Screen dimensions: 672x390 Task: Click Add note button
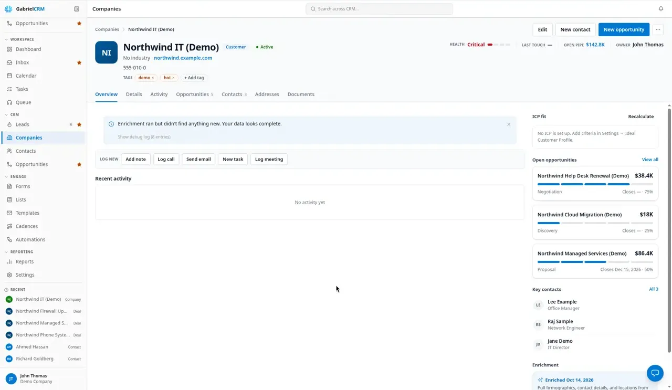pos(135,159)
